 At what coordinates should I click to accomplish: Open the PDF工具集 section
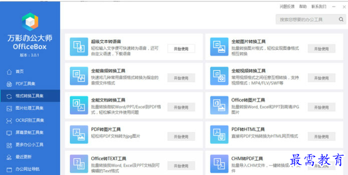pyautogui.click(x=30, y=84)
